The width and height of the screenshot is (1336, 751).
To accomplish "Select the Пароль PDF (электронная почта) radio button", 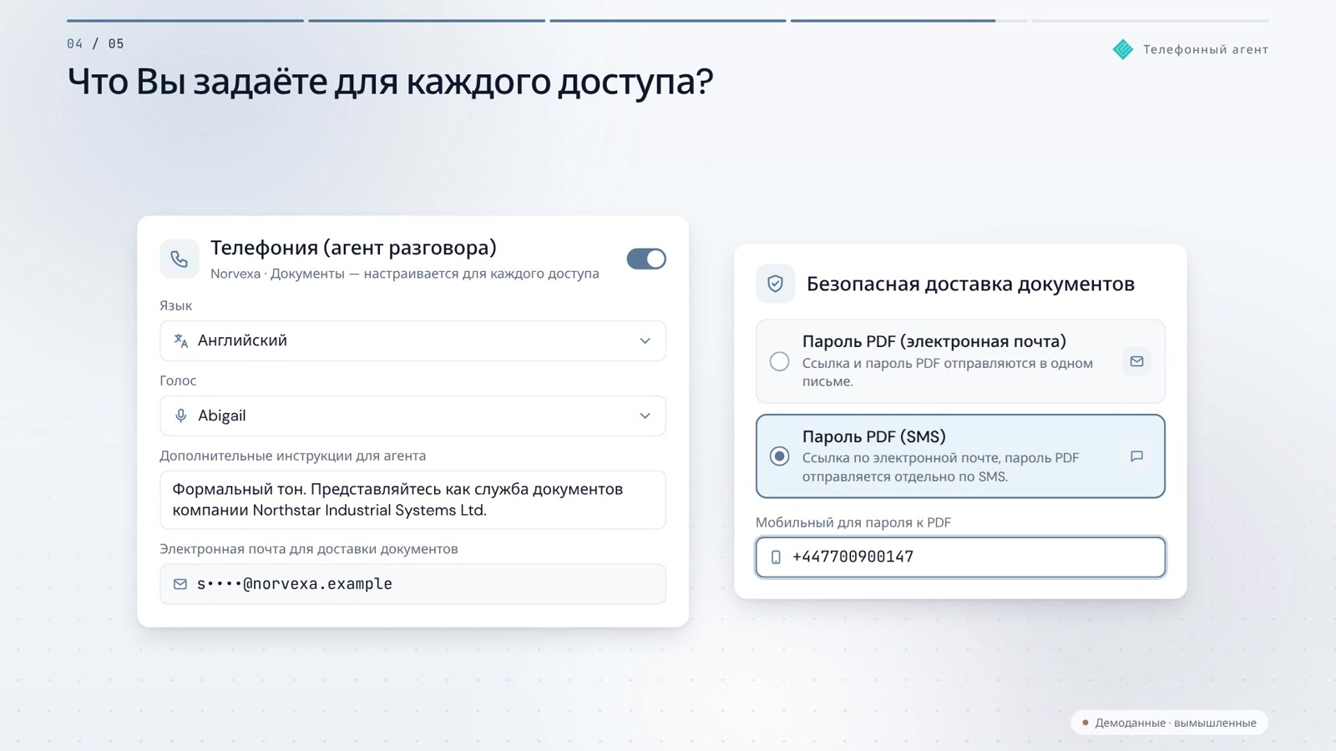I will coord(779,361).
